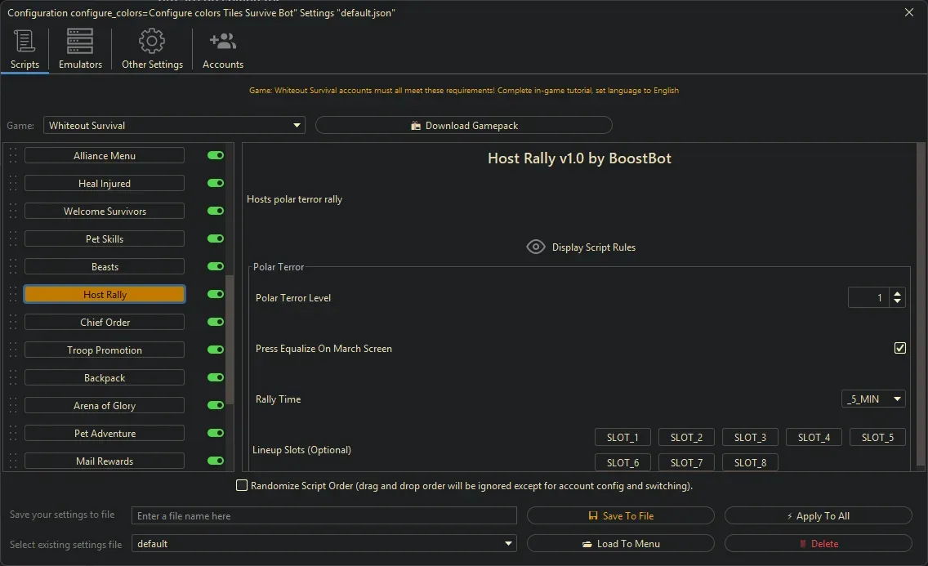Viewport: 928px width, 566px height.
Task: Enable Randomize Script Order checkbox
Action: tap(242, 485)
